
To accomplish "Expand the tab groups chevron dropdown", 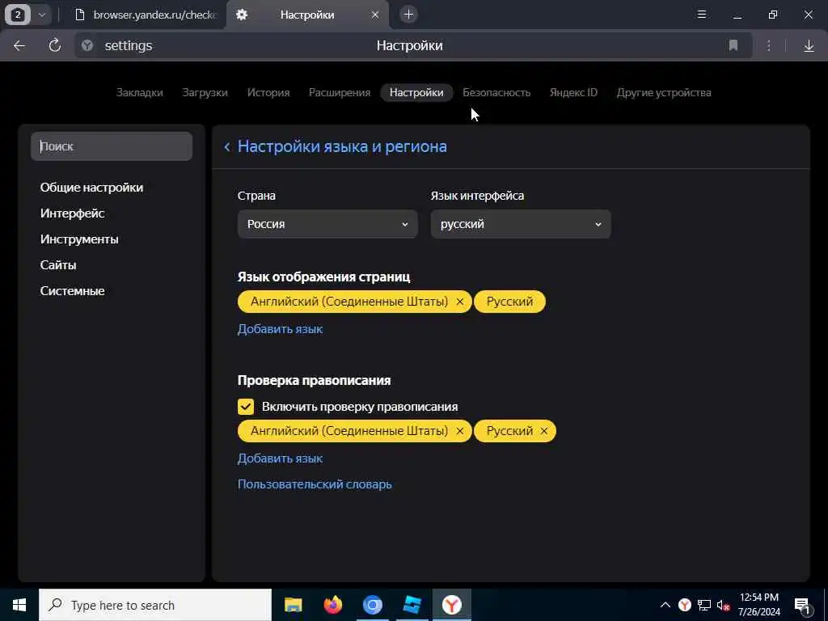I will click(x=42, y=15).
